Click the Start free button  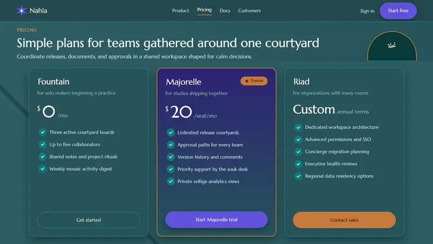(x=398, y=11)
